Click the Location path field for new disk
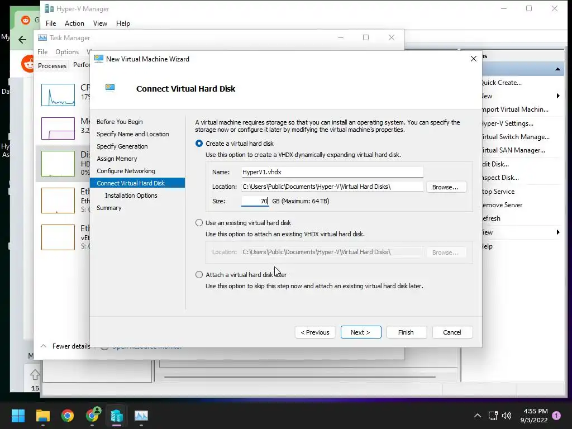 (332, 187)
